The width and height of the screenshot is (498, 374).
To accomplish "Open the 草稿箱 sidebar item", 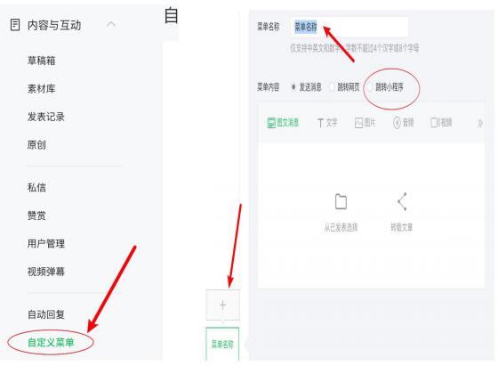I will point(41,61).
